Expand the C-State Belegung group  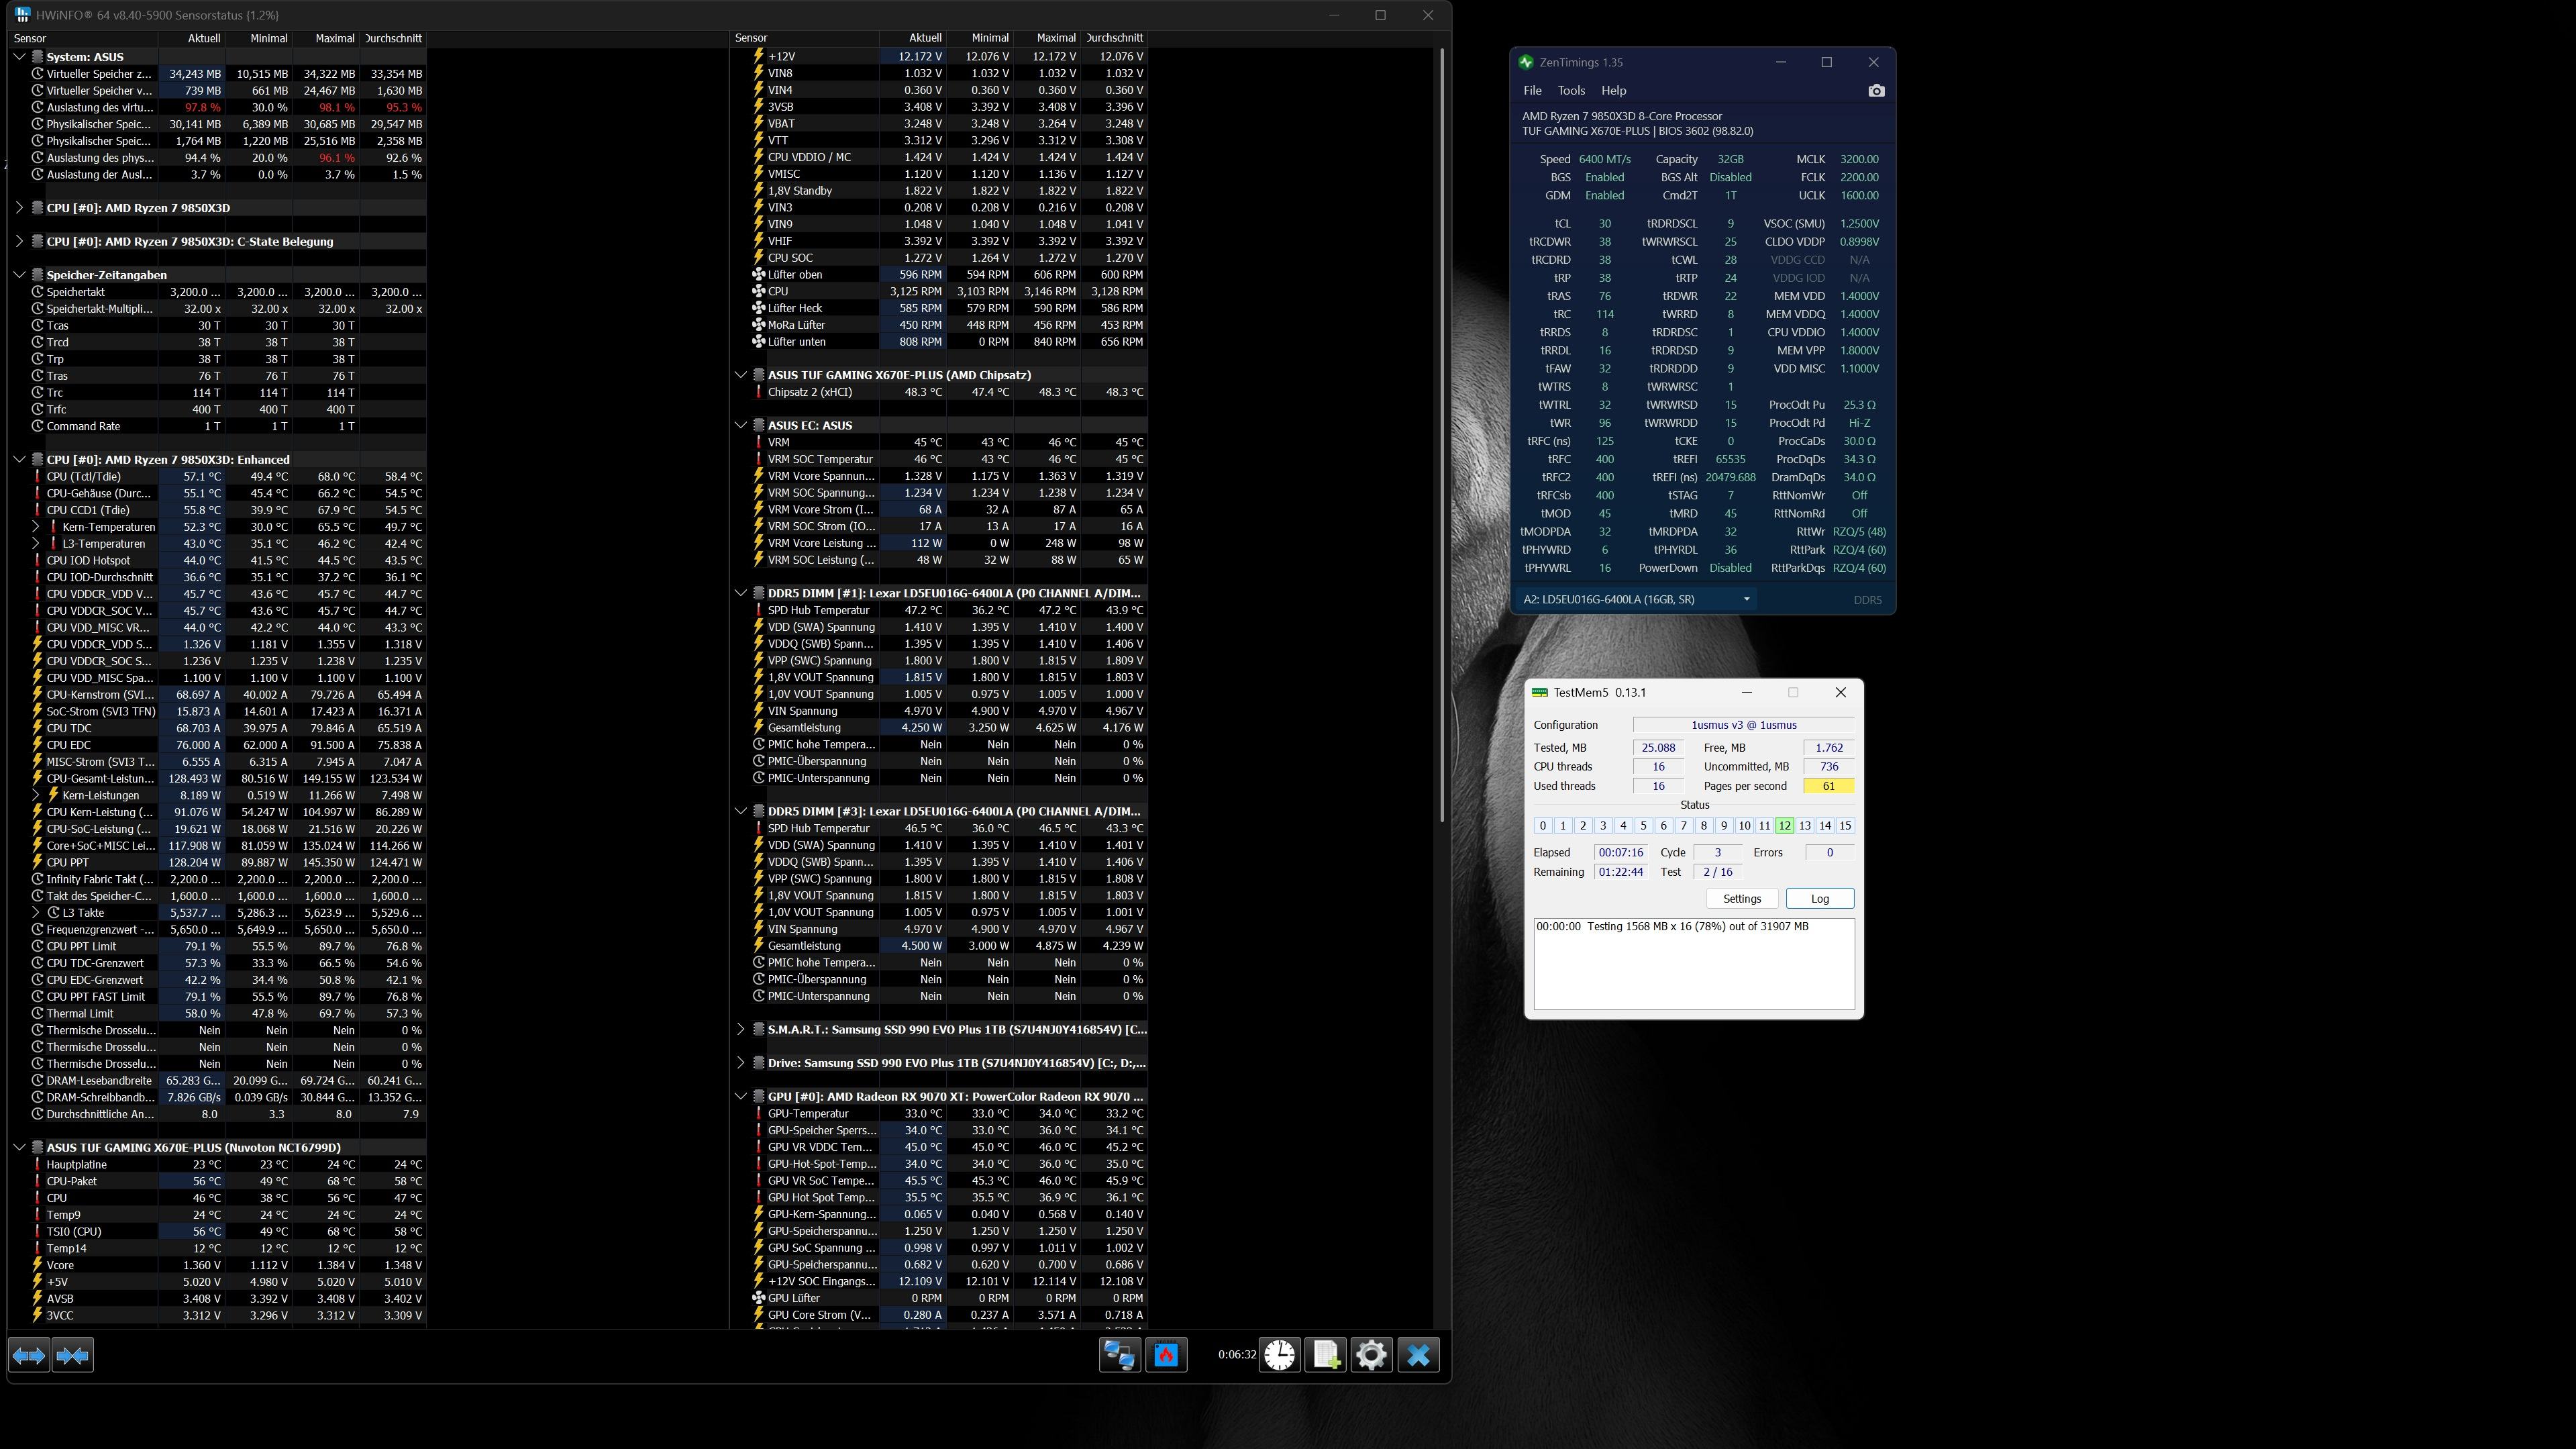click(x=19, y=241)
